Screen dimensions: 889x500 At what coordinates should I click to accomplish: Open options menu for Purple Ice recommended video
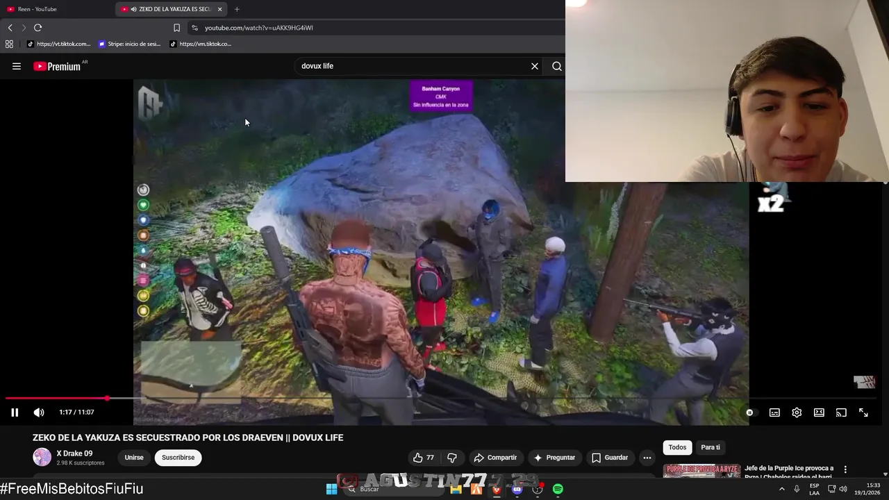tap(845, 469)
